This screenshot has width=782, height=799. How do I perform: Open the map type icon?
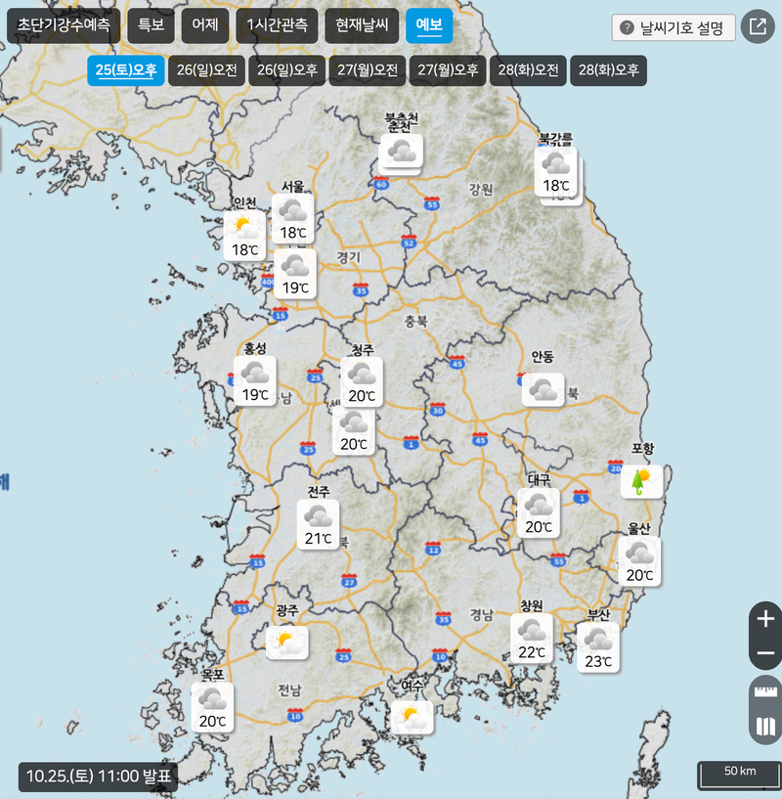[765, 727]
